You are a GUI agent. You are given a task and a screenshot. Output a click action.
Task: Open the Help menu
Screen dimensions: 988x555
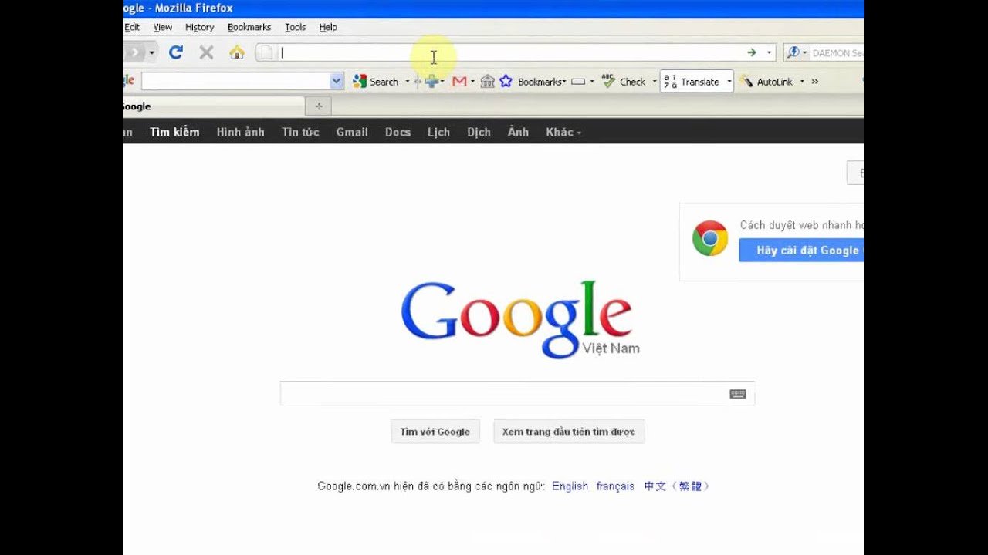328,27
